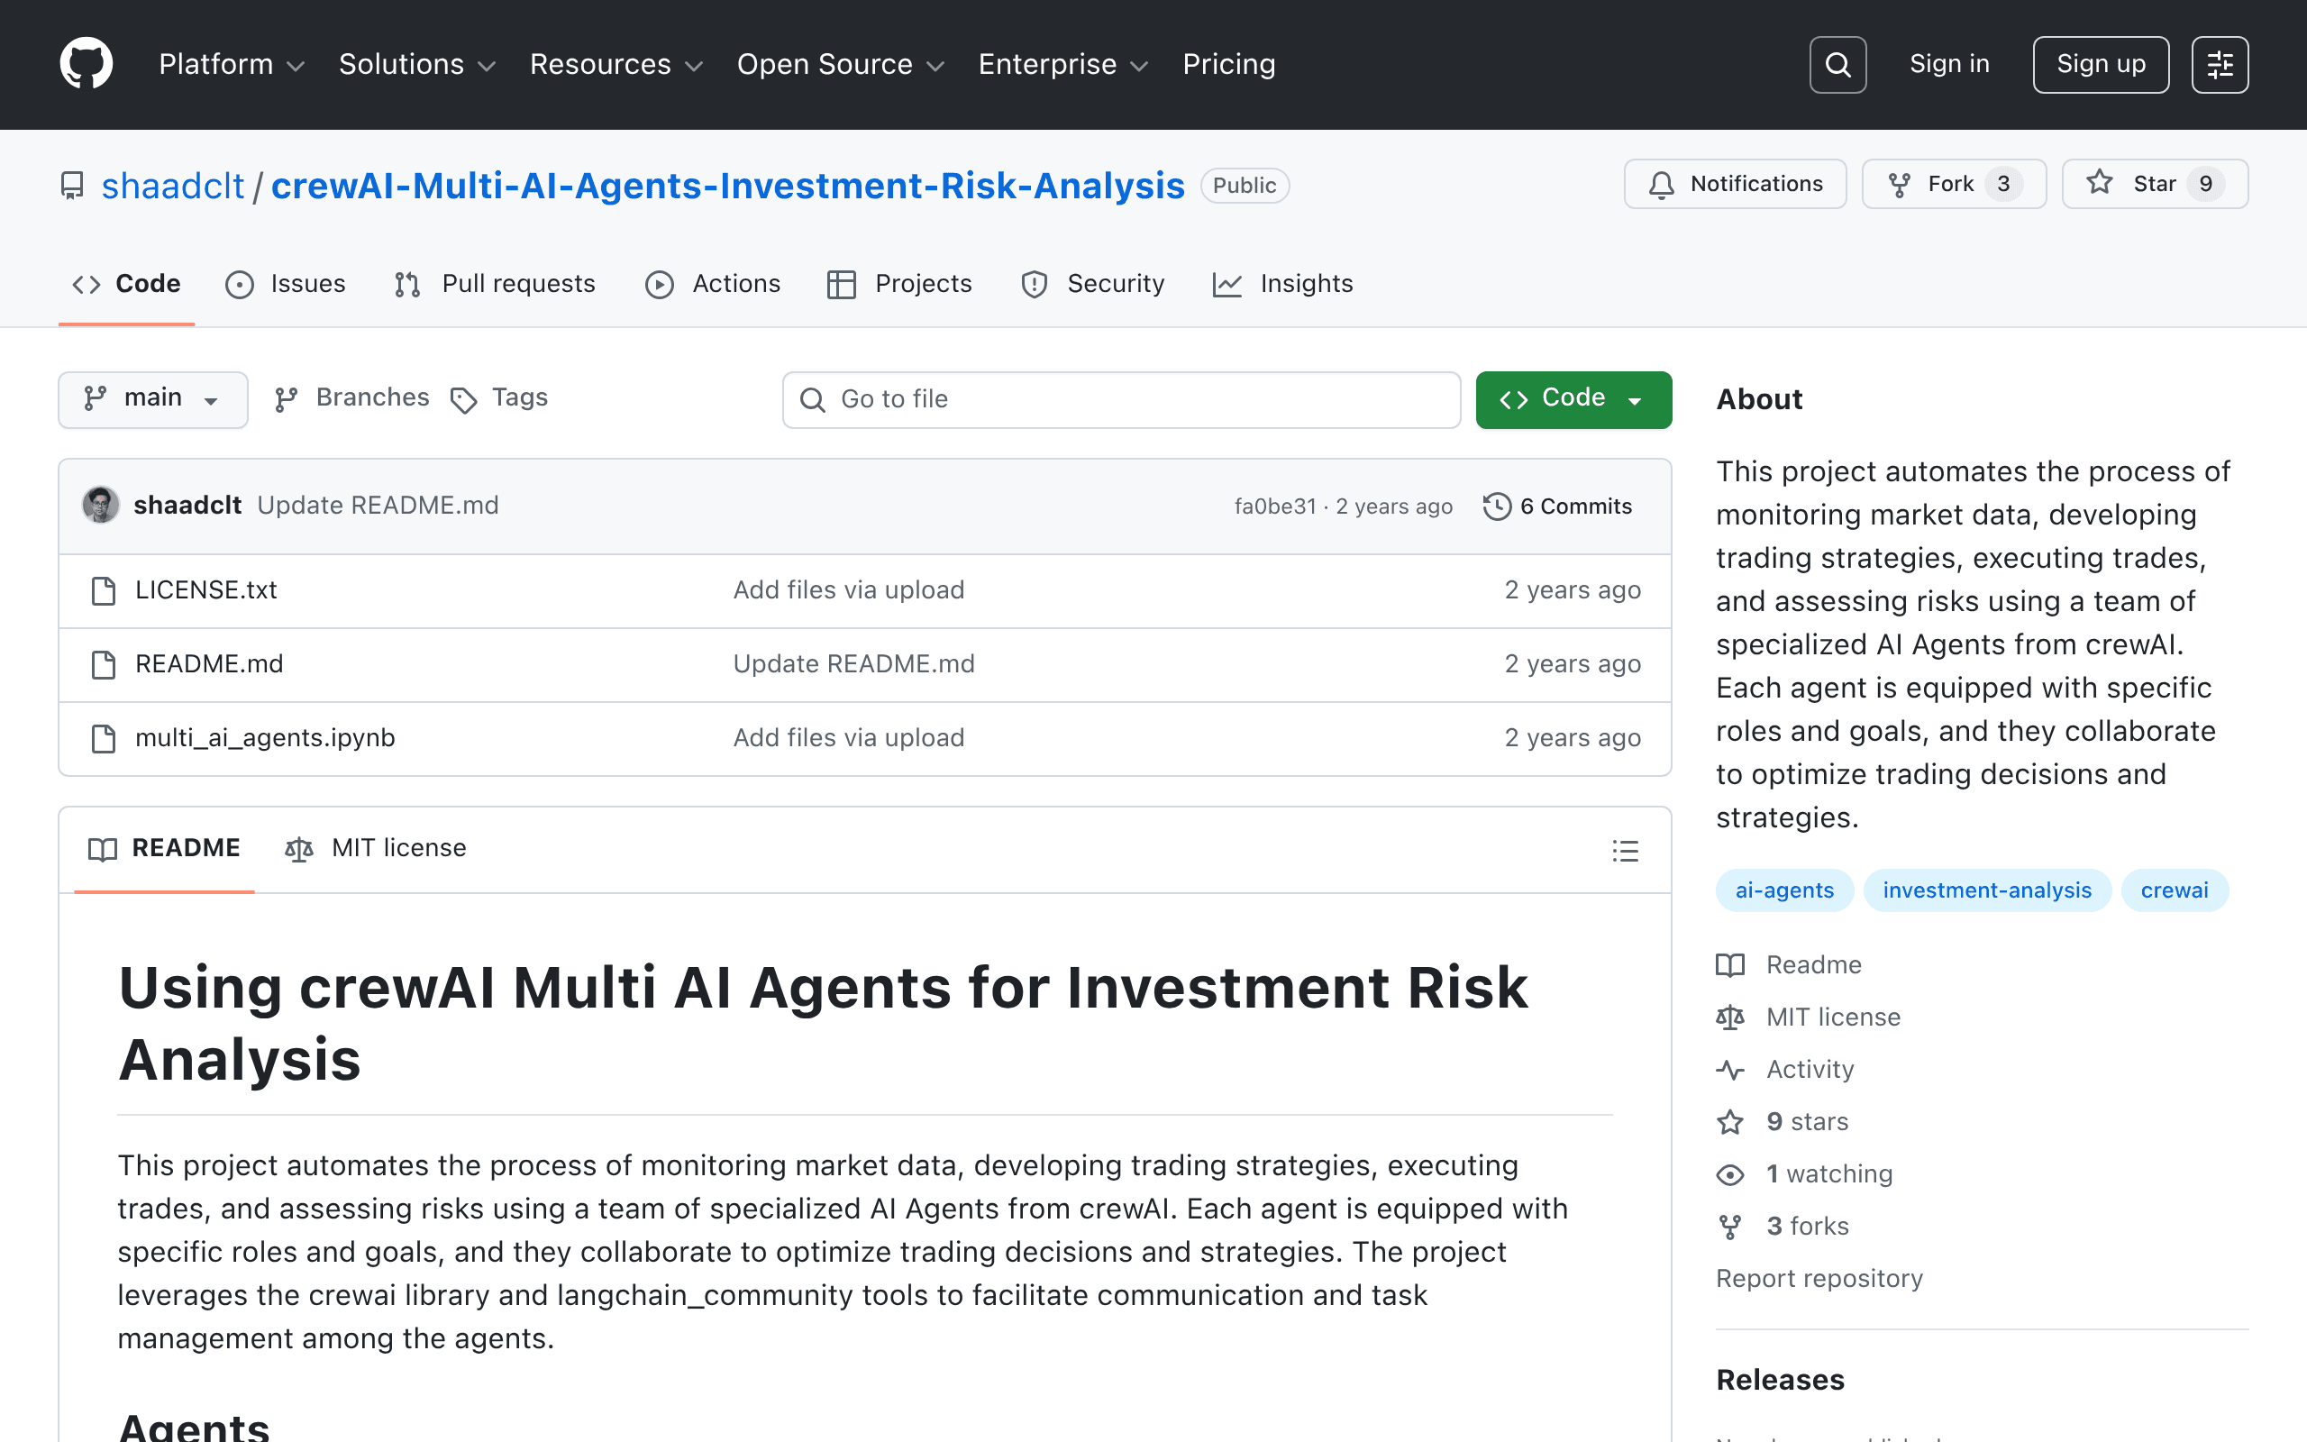The width and height of the screenshot is (2307, 1442).
Task: Click the scale icon beside the MIT license tab
Action: pyautogui.click(x=299, y=849)
